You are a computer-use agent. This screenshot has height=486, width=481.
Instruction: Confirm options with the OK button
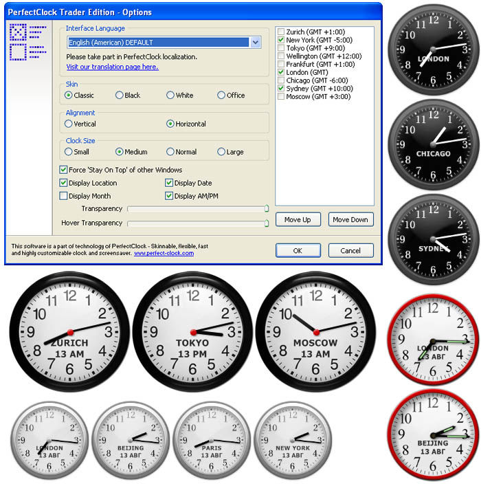[298, 250]
